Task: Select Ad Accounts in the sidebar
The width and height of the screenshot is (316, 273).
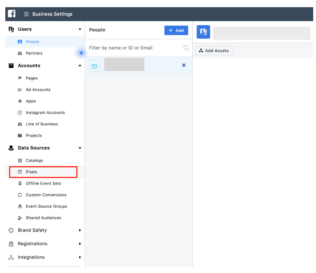Action: point(38,90)
